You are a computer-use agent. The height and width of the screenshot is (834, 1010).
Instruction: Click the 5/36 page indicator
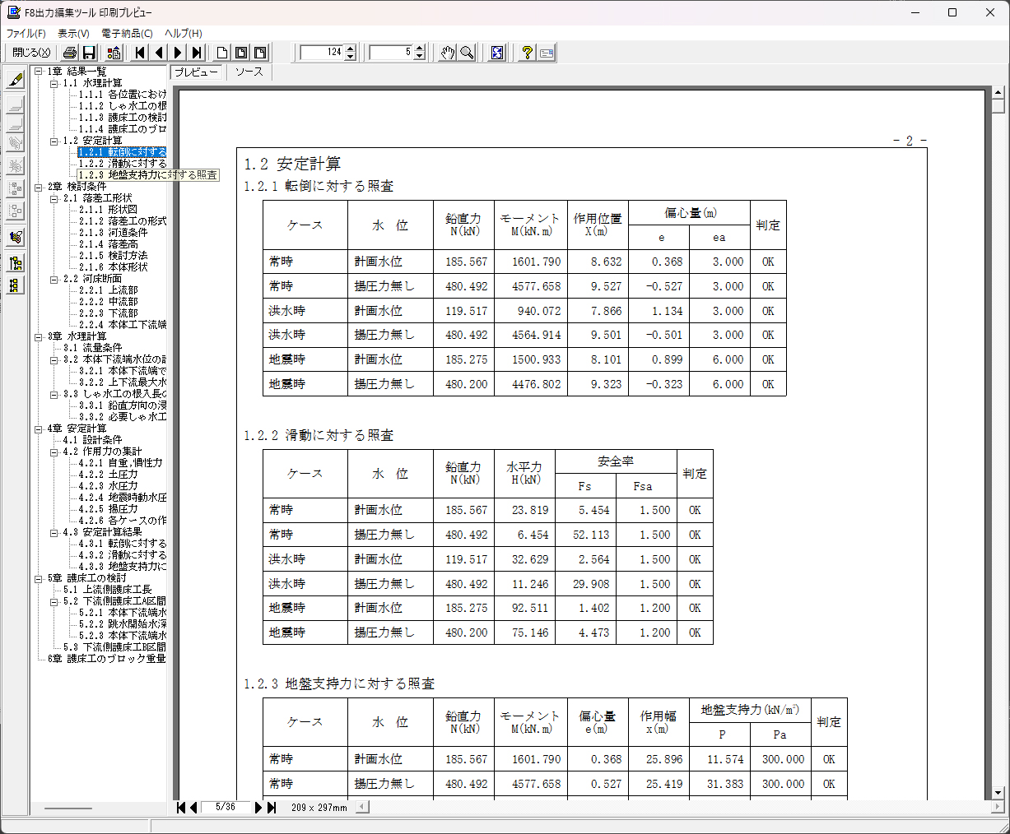pyautogui.click(x=226, y=808)
